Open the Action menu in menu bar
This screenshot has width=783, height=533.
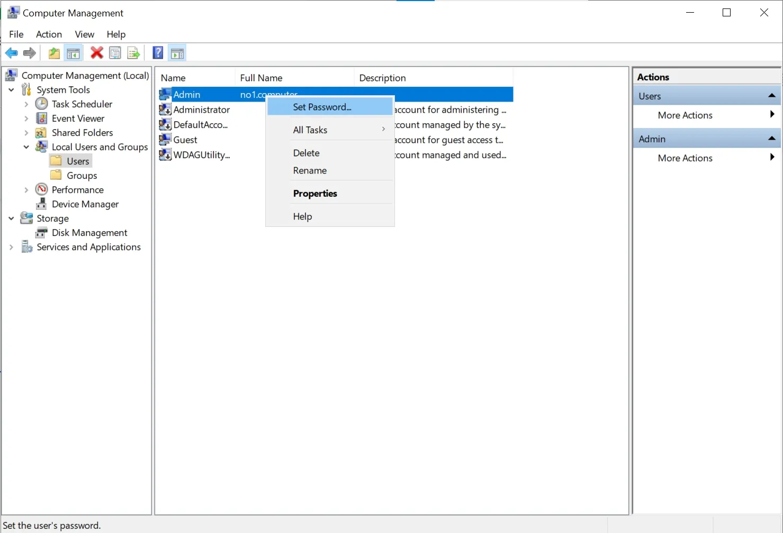tap(49, 34)
